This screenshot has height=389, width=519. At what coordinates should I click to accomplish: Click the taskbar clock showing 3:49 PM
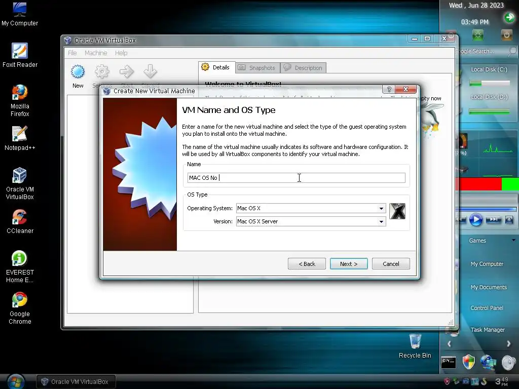[x=501, y=381]
